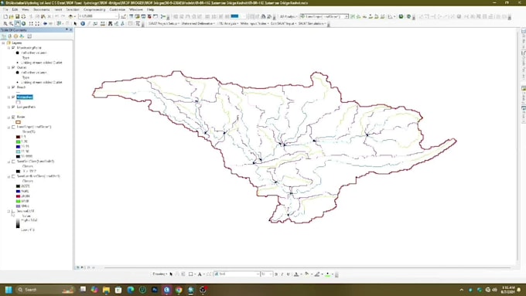The width and height of the screenshot is (526, 296).
Task: Toggle the MonitoringPoint layer checkbox
Action: (13, 48)
